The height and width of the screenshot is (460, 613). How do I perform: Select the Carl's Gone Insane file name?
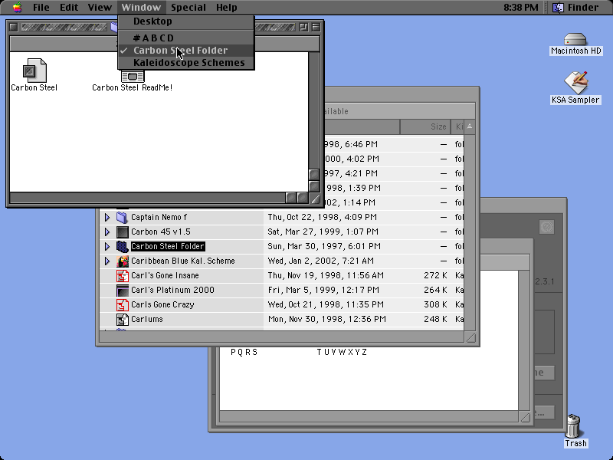pos(165,276)
